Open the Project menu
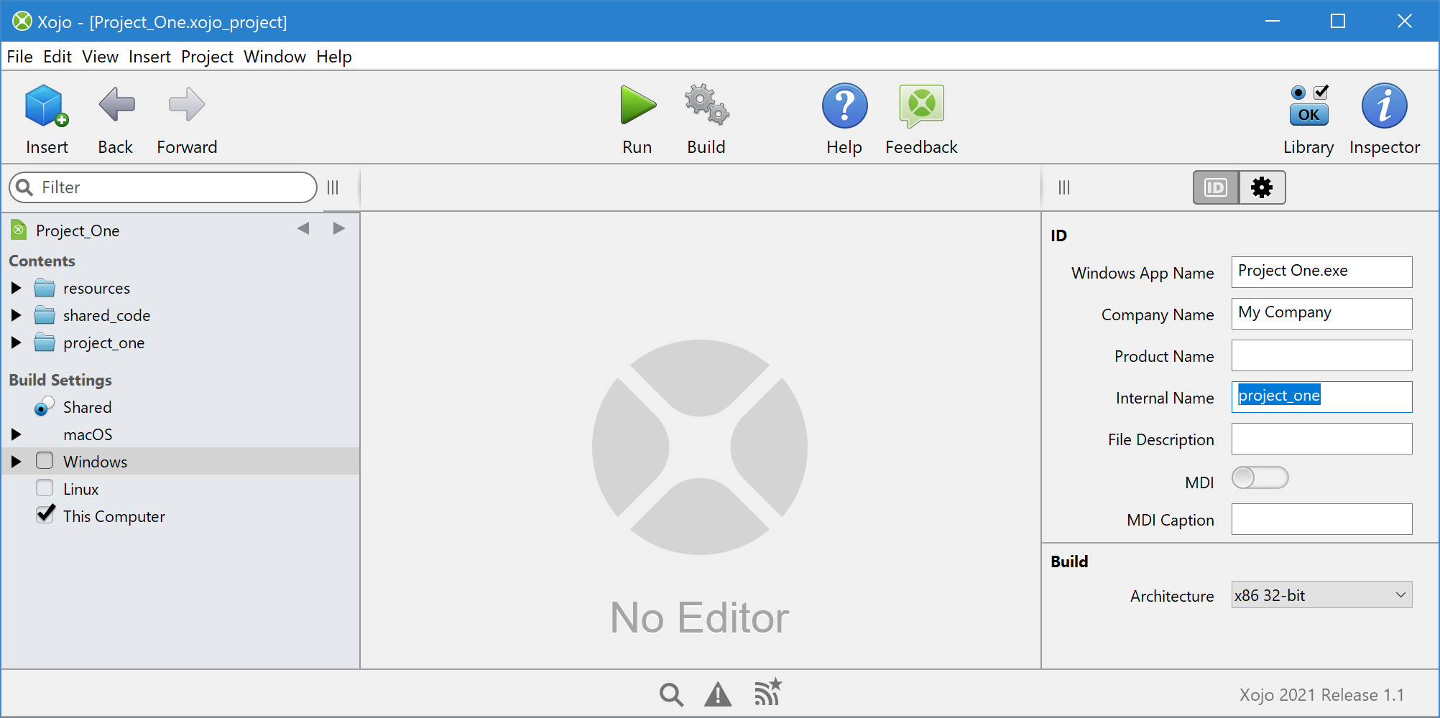This screenshot has height=718, width=1440. click(207, 57)
